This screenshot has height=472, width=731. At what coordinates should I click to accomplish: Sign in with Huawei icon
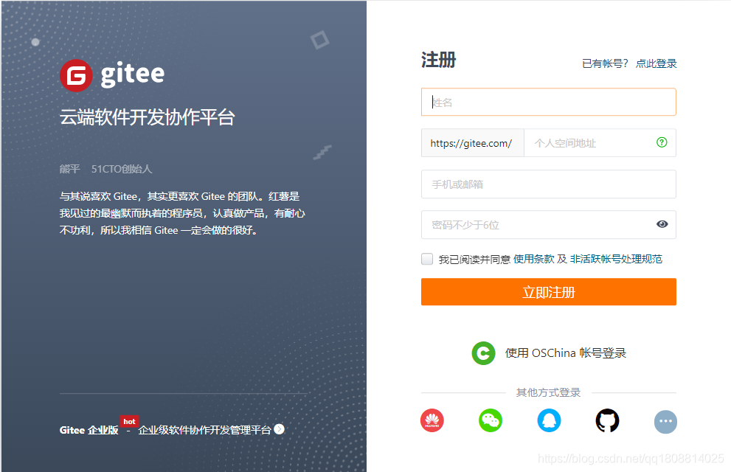coord(432,421)
